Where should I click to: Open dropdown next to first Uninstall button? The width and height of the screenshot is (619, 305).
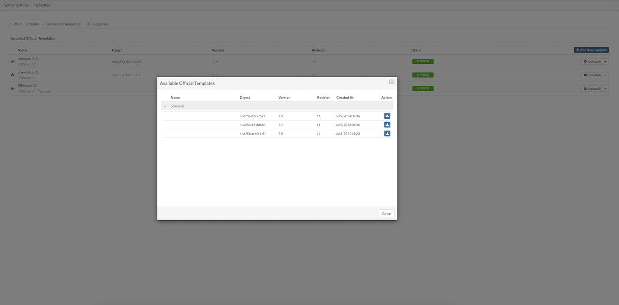tap(605, 62)
